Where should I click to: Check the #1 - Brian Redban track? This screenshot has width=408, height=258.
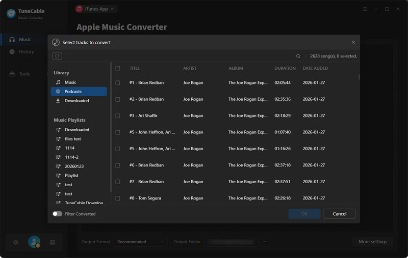click(x=118, y=83)
